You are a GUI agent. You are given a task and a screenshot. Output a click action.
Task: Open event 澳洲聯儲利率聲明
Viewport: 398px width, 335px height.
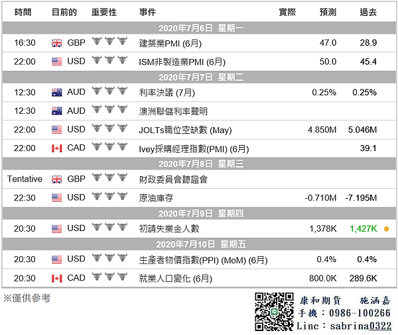coord(173,111)
